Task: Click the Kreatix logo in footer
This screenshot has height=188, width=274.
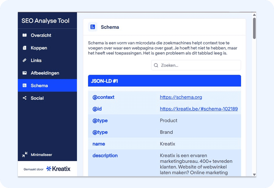Action: coord(59,169)
